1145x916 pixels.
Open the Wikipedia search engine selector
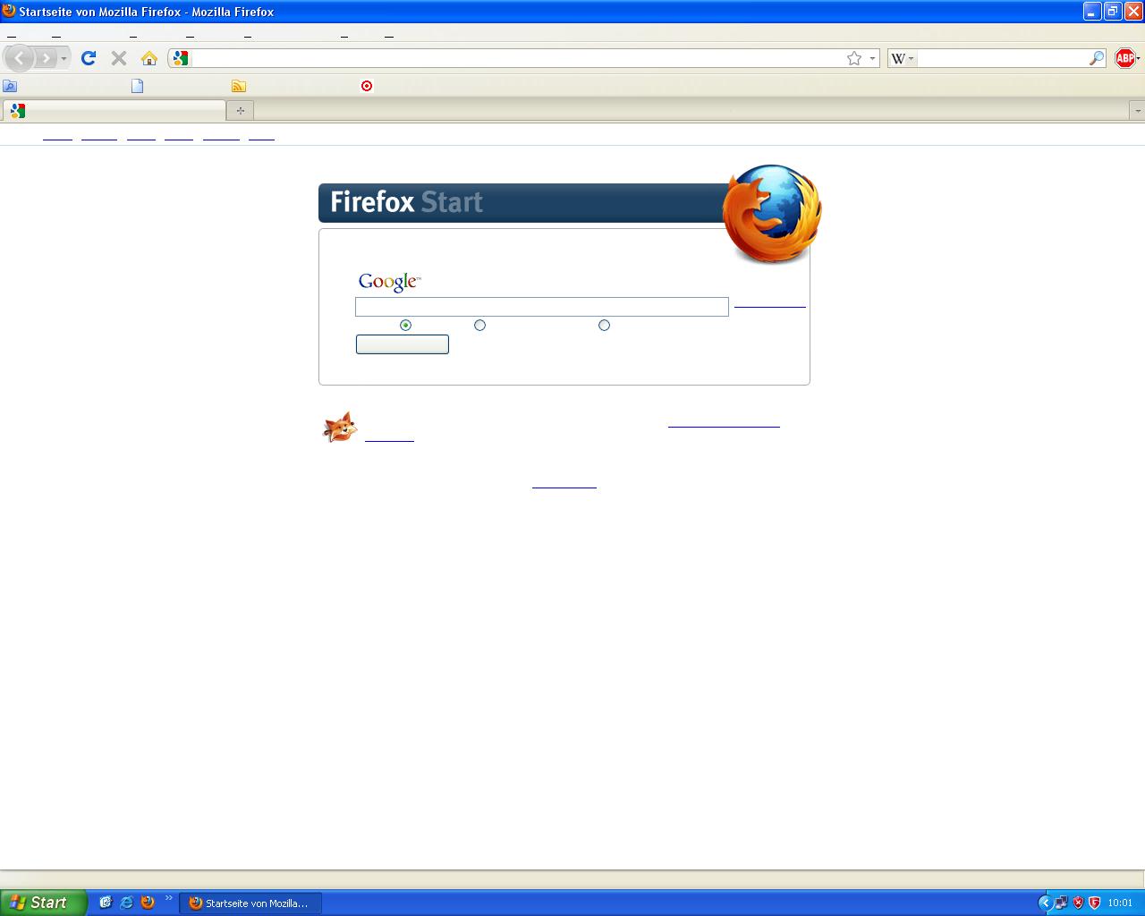(902, 58)
